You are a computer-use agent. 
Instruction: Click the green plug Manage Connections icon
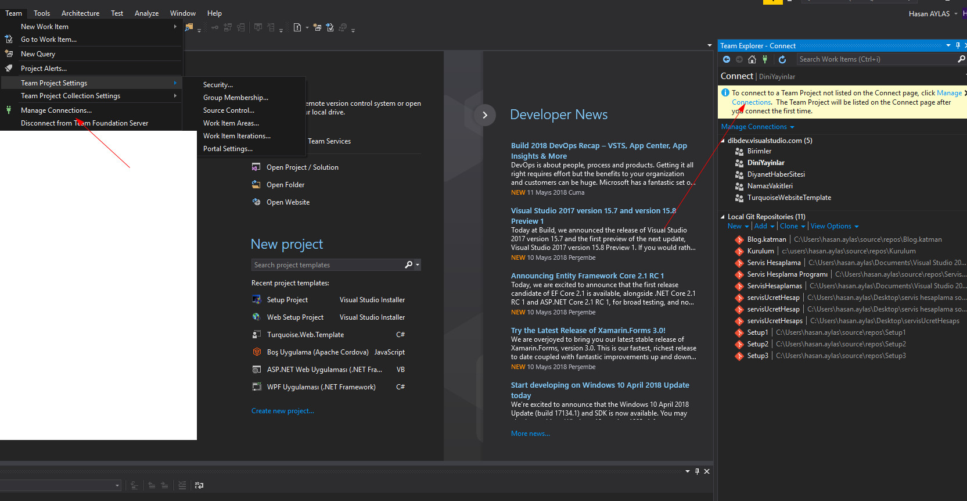pyautogui.click(x=765, y=59)
